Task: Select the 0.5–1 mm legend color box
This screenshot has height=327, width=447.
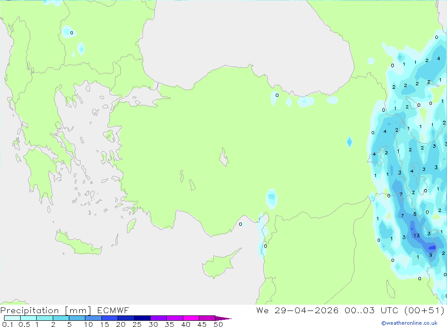Action: click(28, 318)
